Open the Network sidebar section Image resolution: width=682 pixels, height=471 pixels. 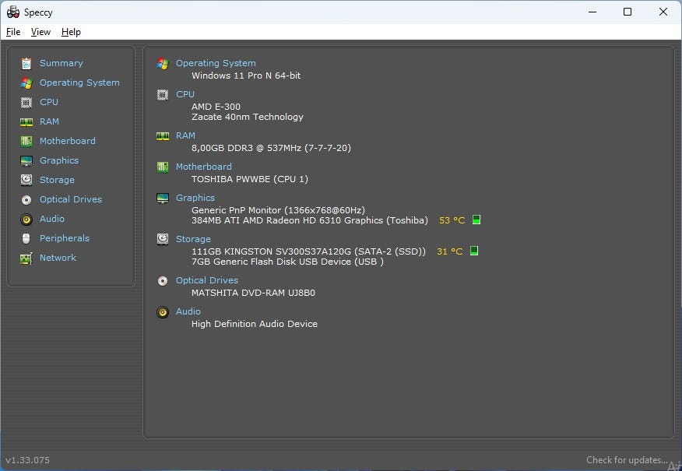click(58, 258)
